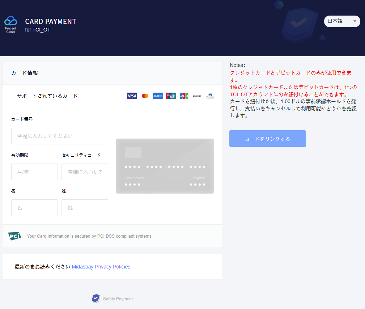Click the カード情報 section header
Screen dimensions: 365x309
coord(25,73)
